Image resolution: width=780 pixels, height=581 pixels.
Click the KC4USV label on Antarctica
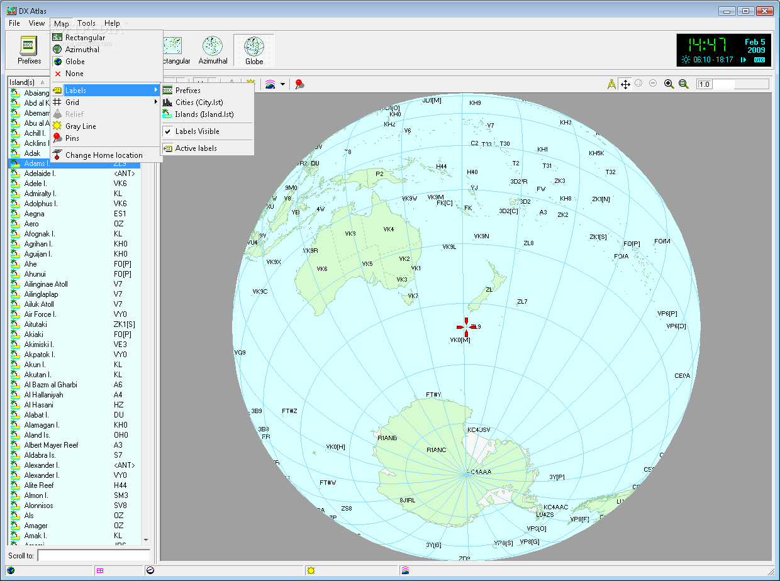[479, 430]
